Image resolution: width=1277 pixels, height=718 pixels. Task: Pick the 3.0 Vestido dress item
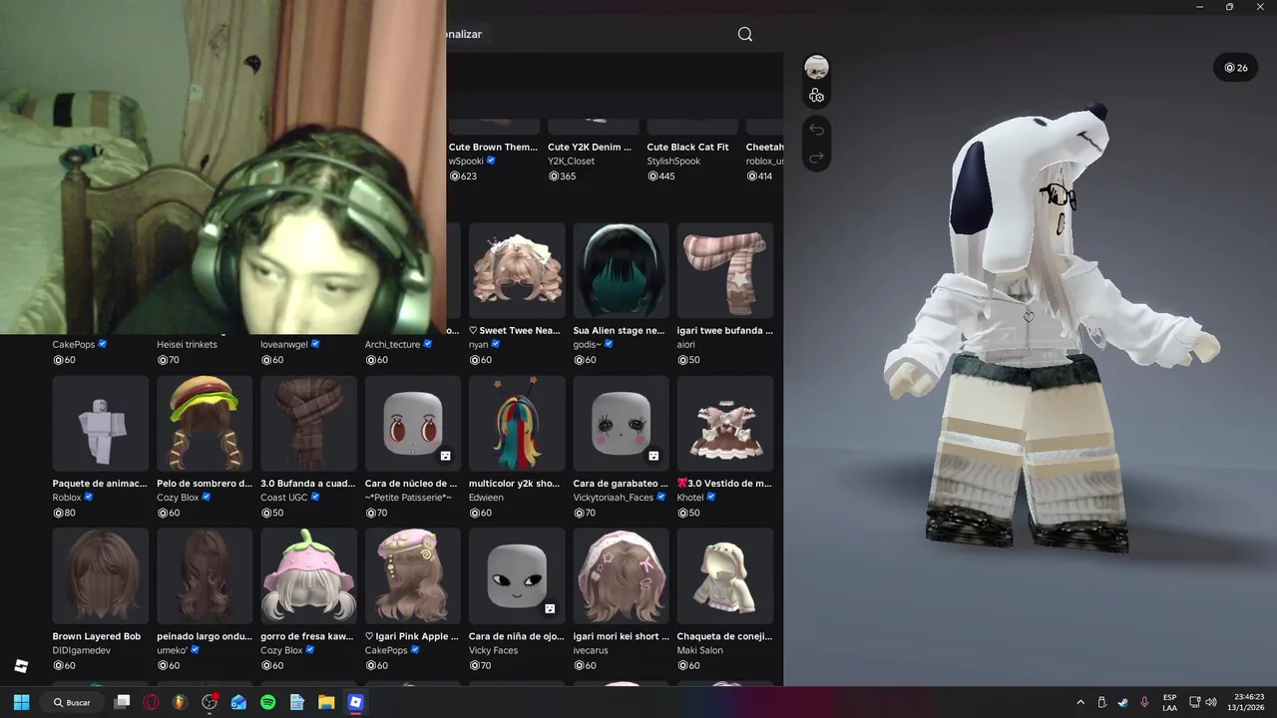(x=725, y=423)
